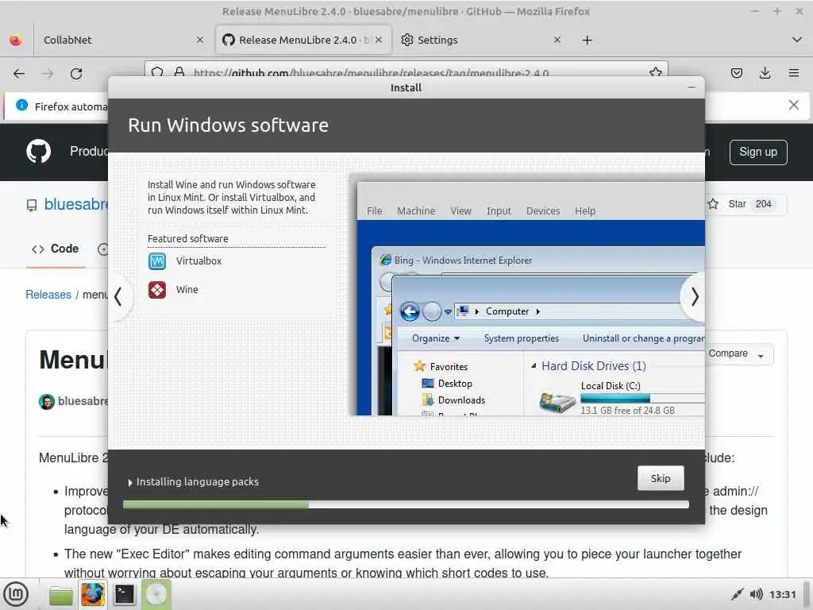Dismiss the Firefox notification bar
Viewport: 813px width, 610px height.
pyautogui.click(x=793, y=106)
